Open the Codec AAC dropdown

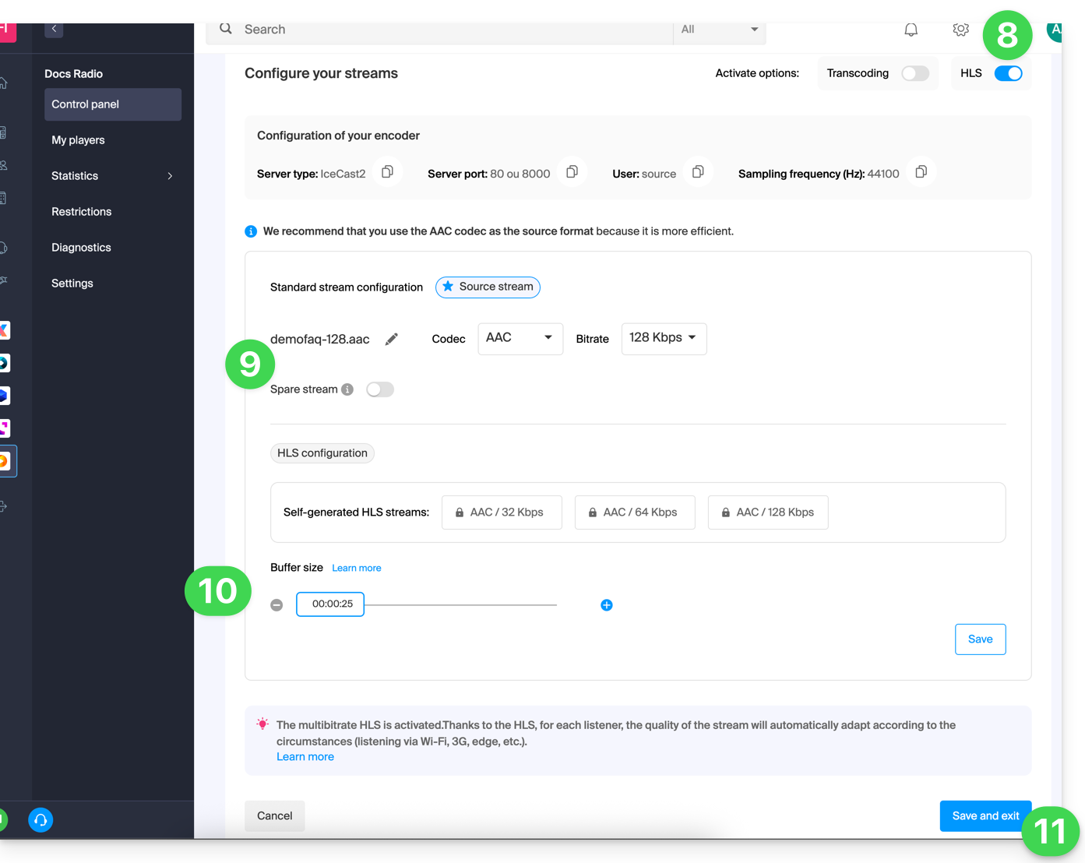pyautogui.click(x=520, y=338)
